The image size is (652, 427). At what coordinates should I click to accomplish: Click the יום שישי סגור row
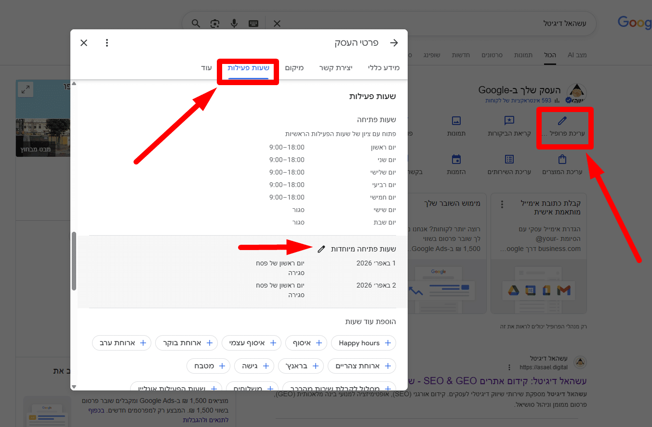[344, 210]
